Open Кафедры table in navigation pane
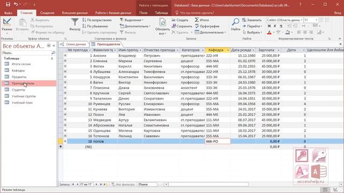This screenshot has height=193, width=344. click(x=18, y=70)
